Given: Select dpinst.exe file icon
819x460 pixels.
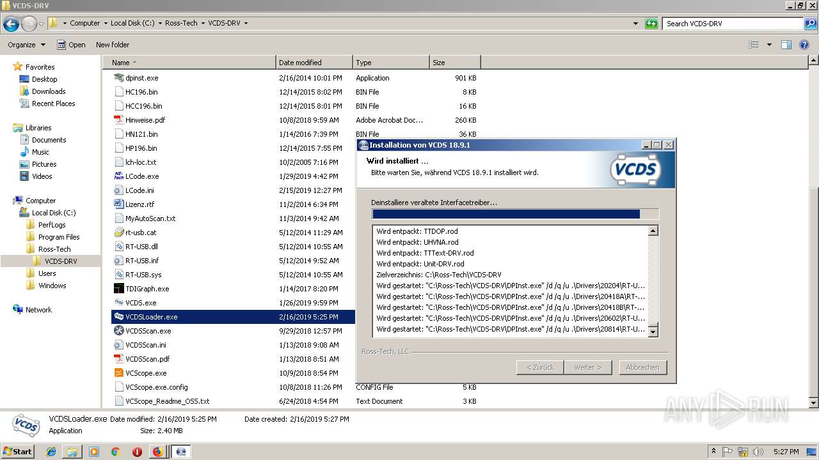Looking at the screenshot, I should point(118,78).
